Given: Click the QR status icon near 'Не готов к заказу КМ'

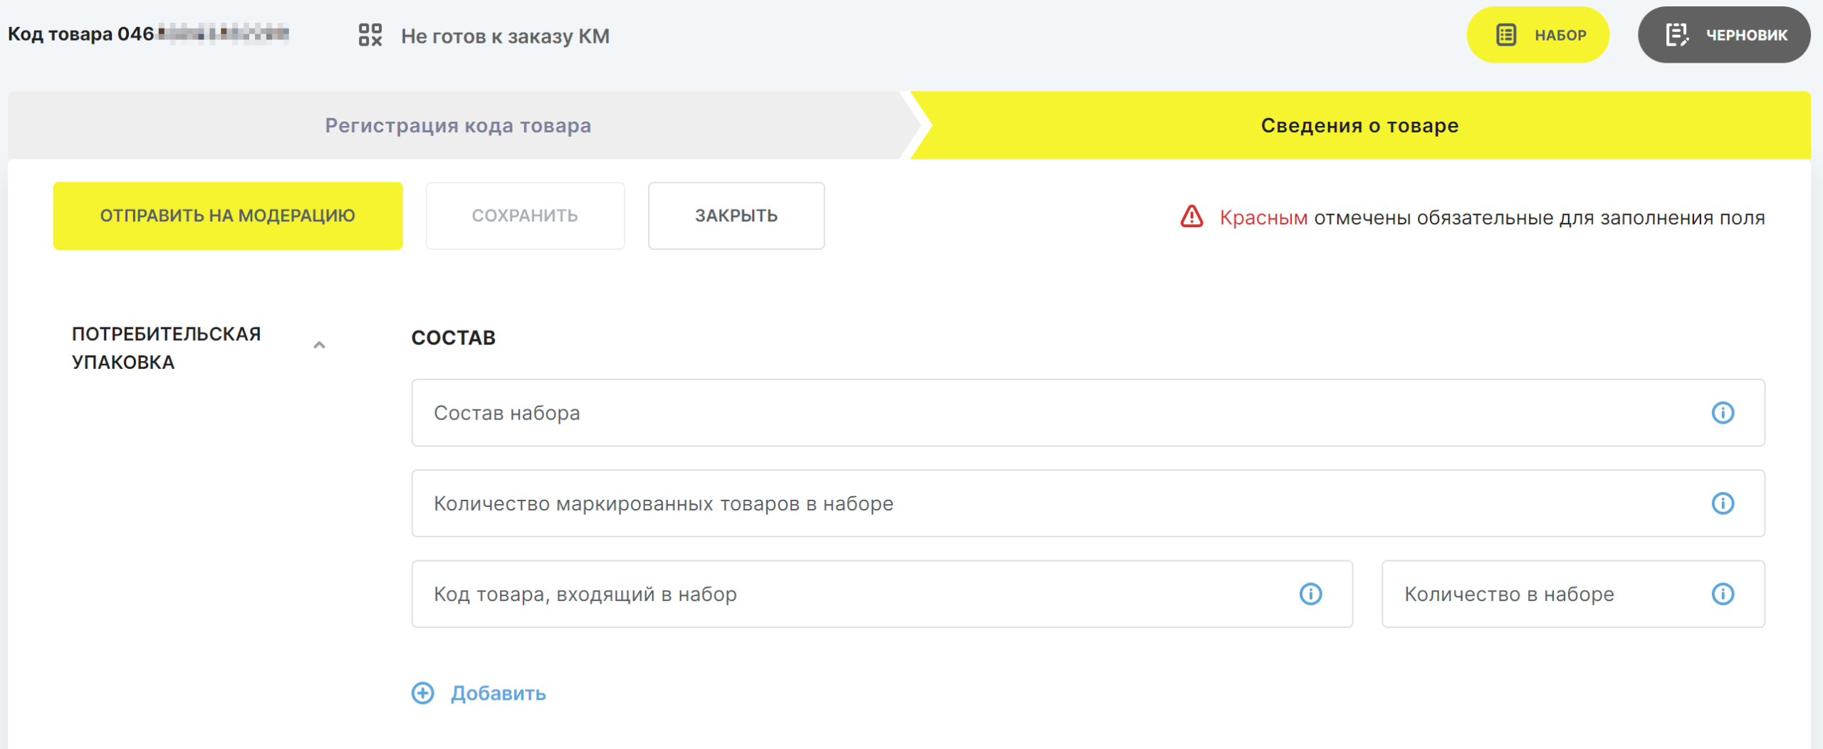Looking at the screenshot, I should click(370, 35).
